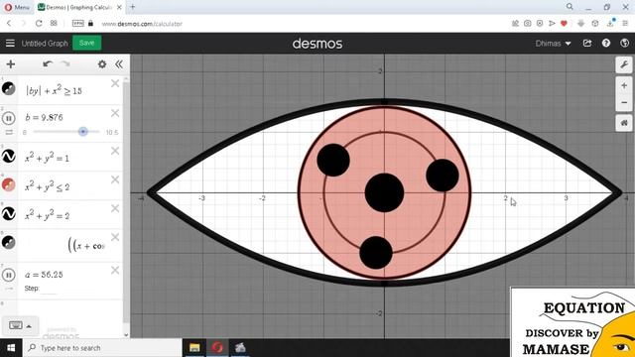Pause the a slider animation
Screen dimensions: 635x357
point(9,275)
